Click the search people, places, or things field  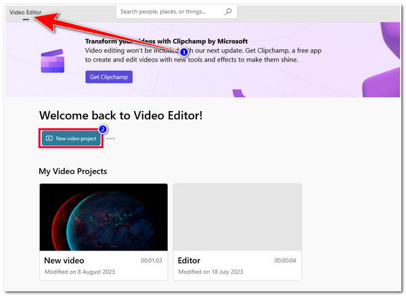[x=177, y=12]
